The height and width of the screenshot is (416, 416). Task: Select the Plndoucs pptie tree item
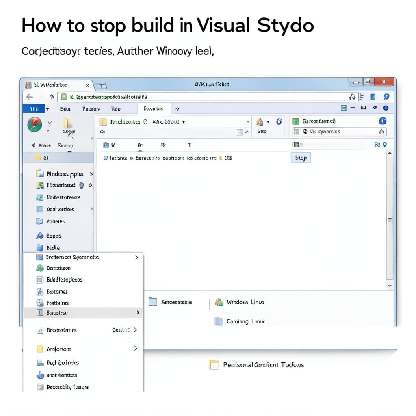coord(65,174)
